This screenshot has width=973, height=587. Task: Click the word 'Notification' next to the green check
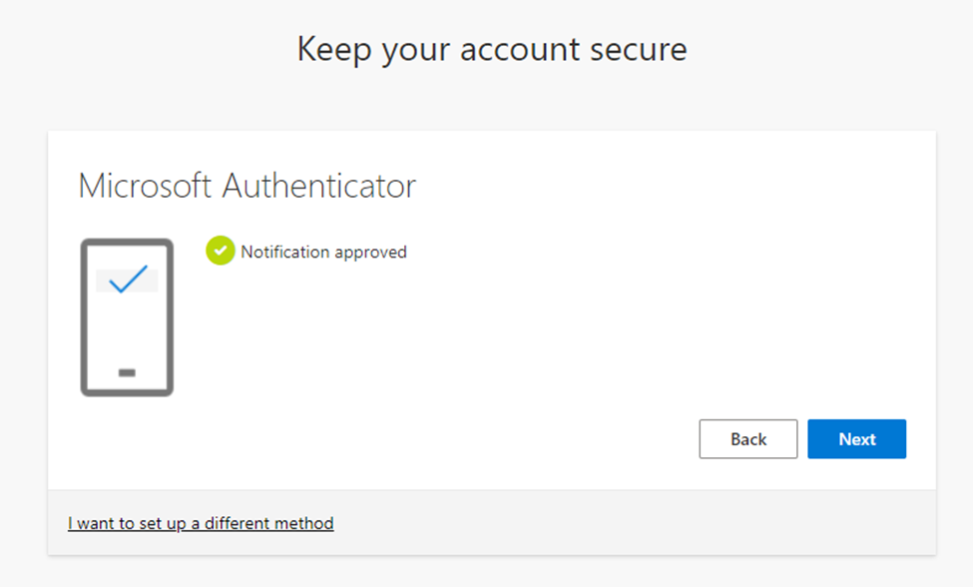tap(285, 252)
